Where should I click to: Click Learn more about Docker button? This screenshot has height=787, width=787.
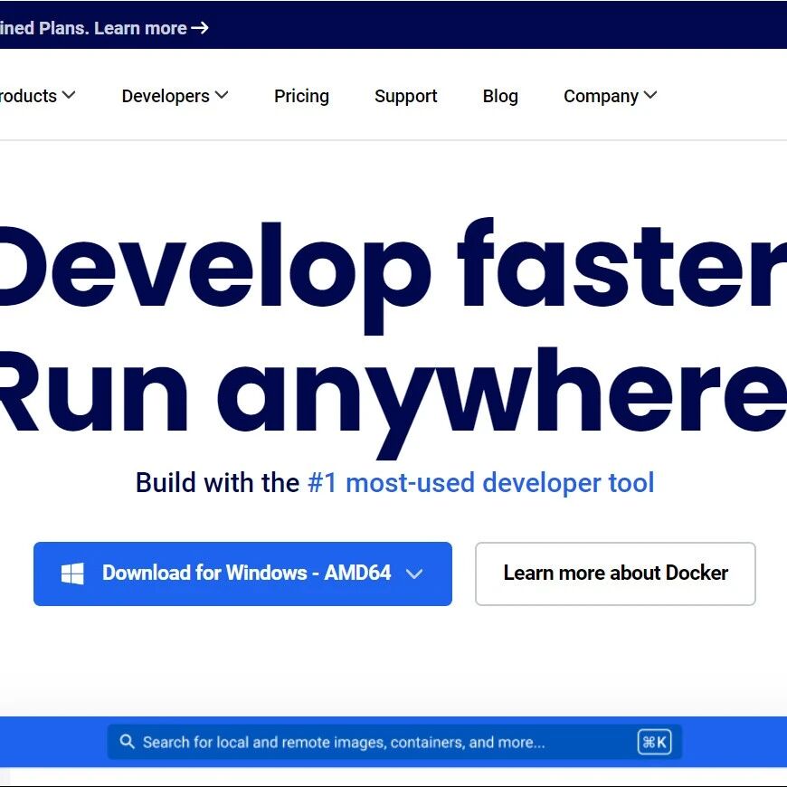615,574
